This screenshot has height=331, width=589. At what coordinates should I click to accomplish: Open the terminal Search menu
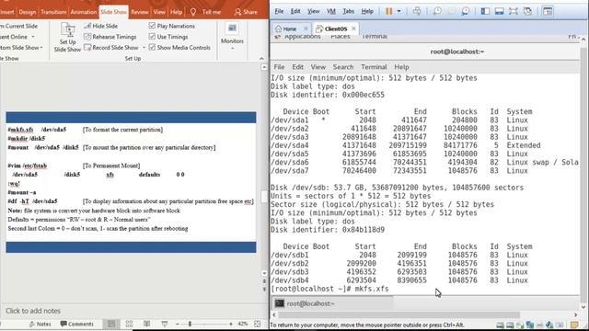click(x=343, y=67)
